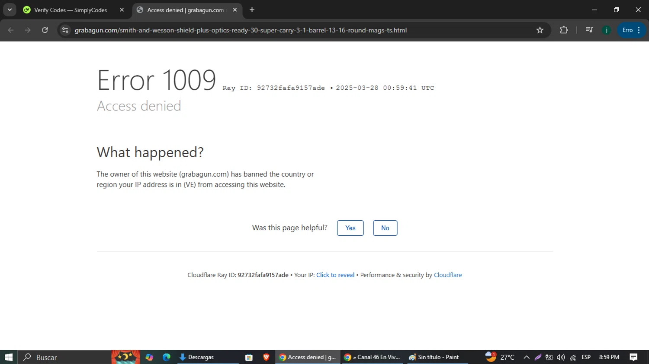Screen dimensions: 649x364
Task: Expand the tab search dropdown
Action: pos(10,10)
